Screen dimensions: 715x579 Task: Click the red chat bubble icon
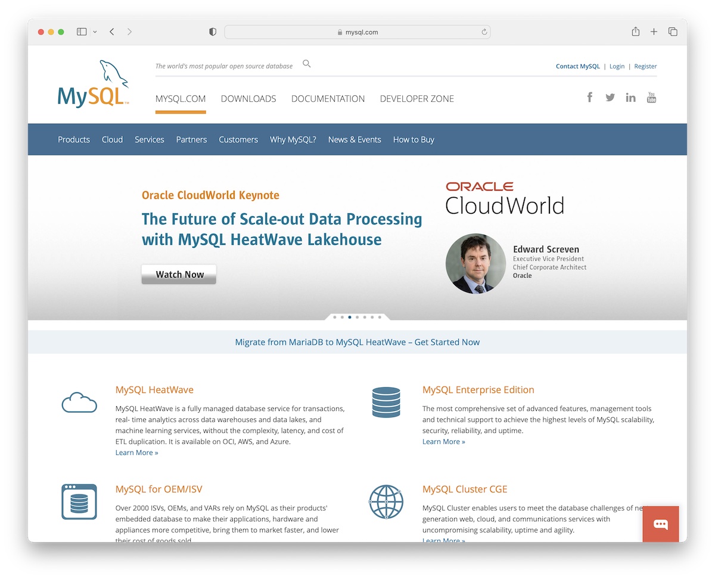pyautogui.click(x=660, y=524)
